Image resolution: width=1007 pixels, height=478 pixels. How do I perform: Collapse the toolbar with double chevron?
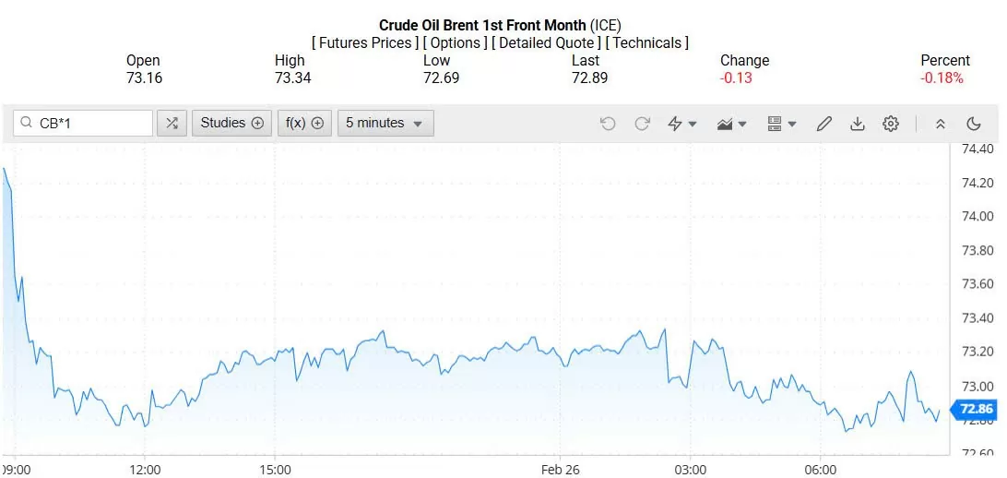tap(941, 124)
